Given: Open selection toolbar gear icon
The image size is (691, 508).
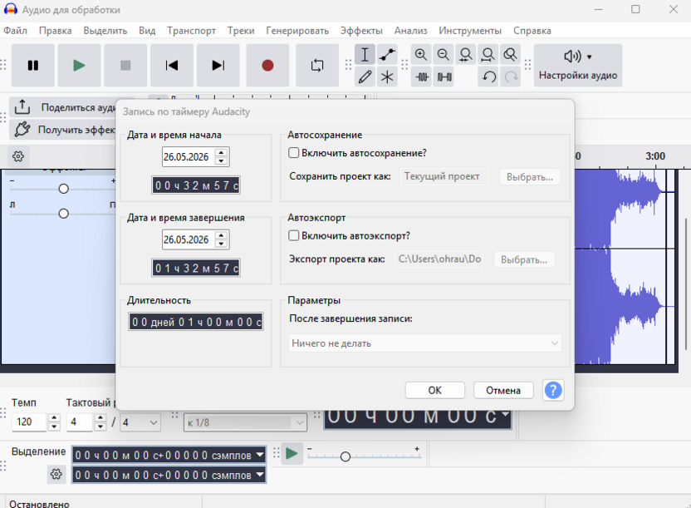Looking at the screenshot, I should (x=56, y=475).
